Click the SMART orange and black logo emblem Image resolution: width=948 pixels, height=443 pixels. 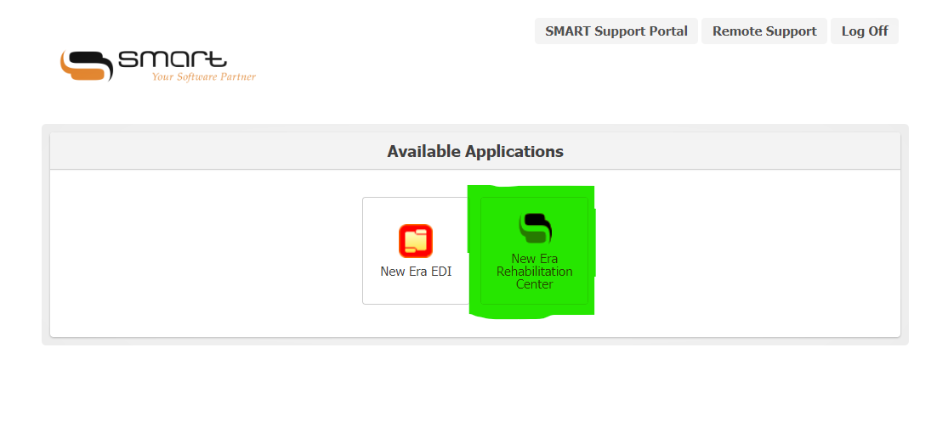pyautogui.click(x=86, y=65)
